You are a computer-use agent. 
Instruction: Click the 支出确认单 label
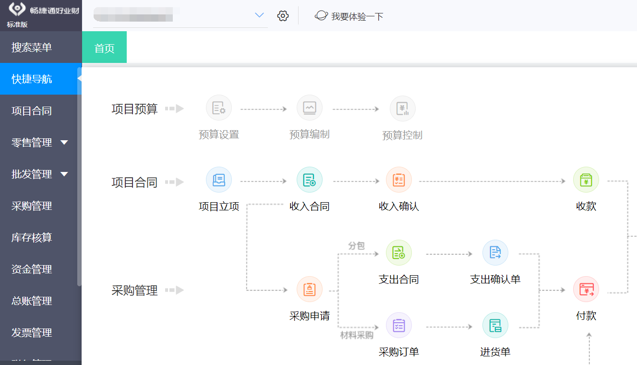click(x=495, y=280)
